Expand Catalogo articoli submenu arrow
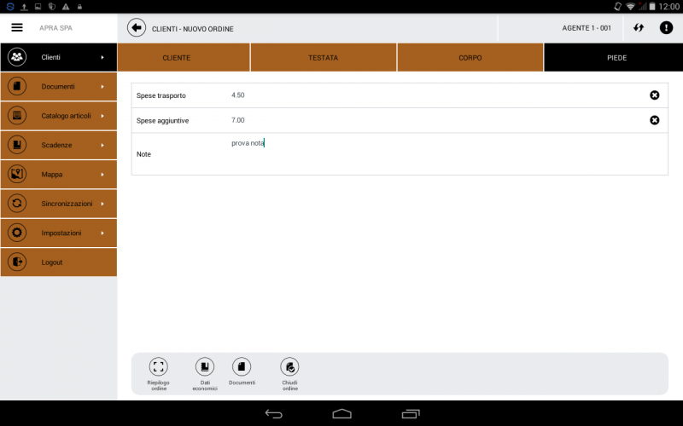Viewport: 683px width, 426px height. tap(102, 116)
